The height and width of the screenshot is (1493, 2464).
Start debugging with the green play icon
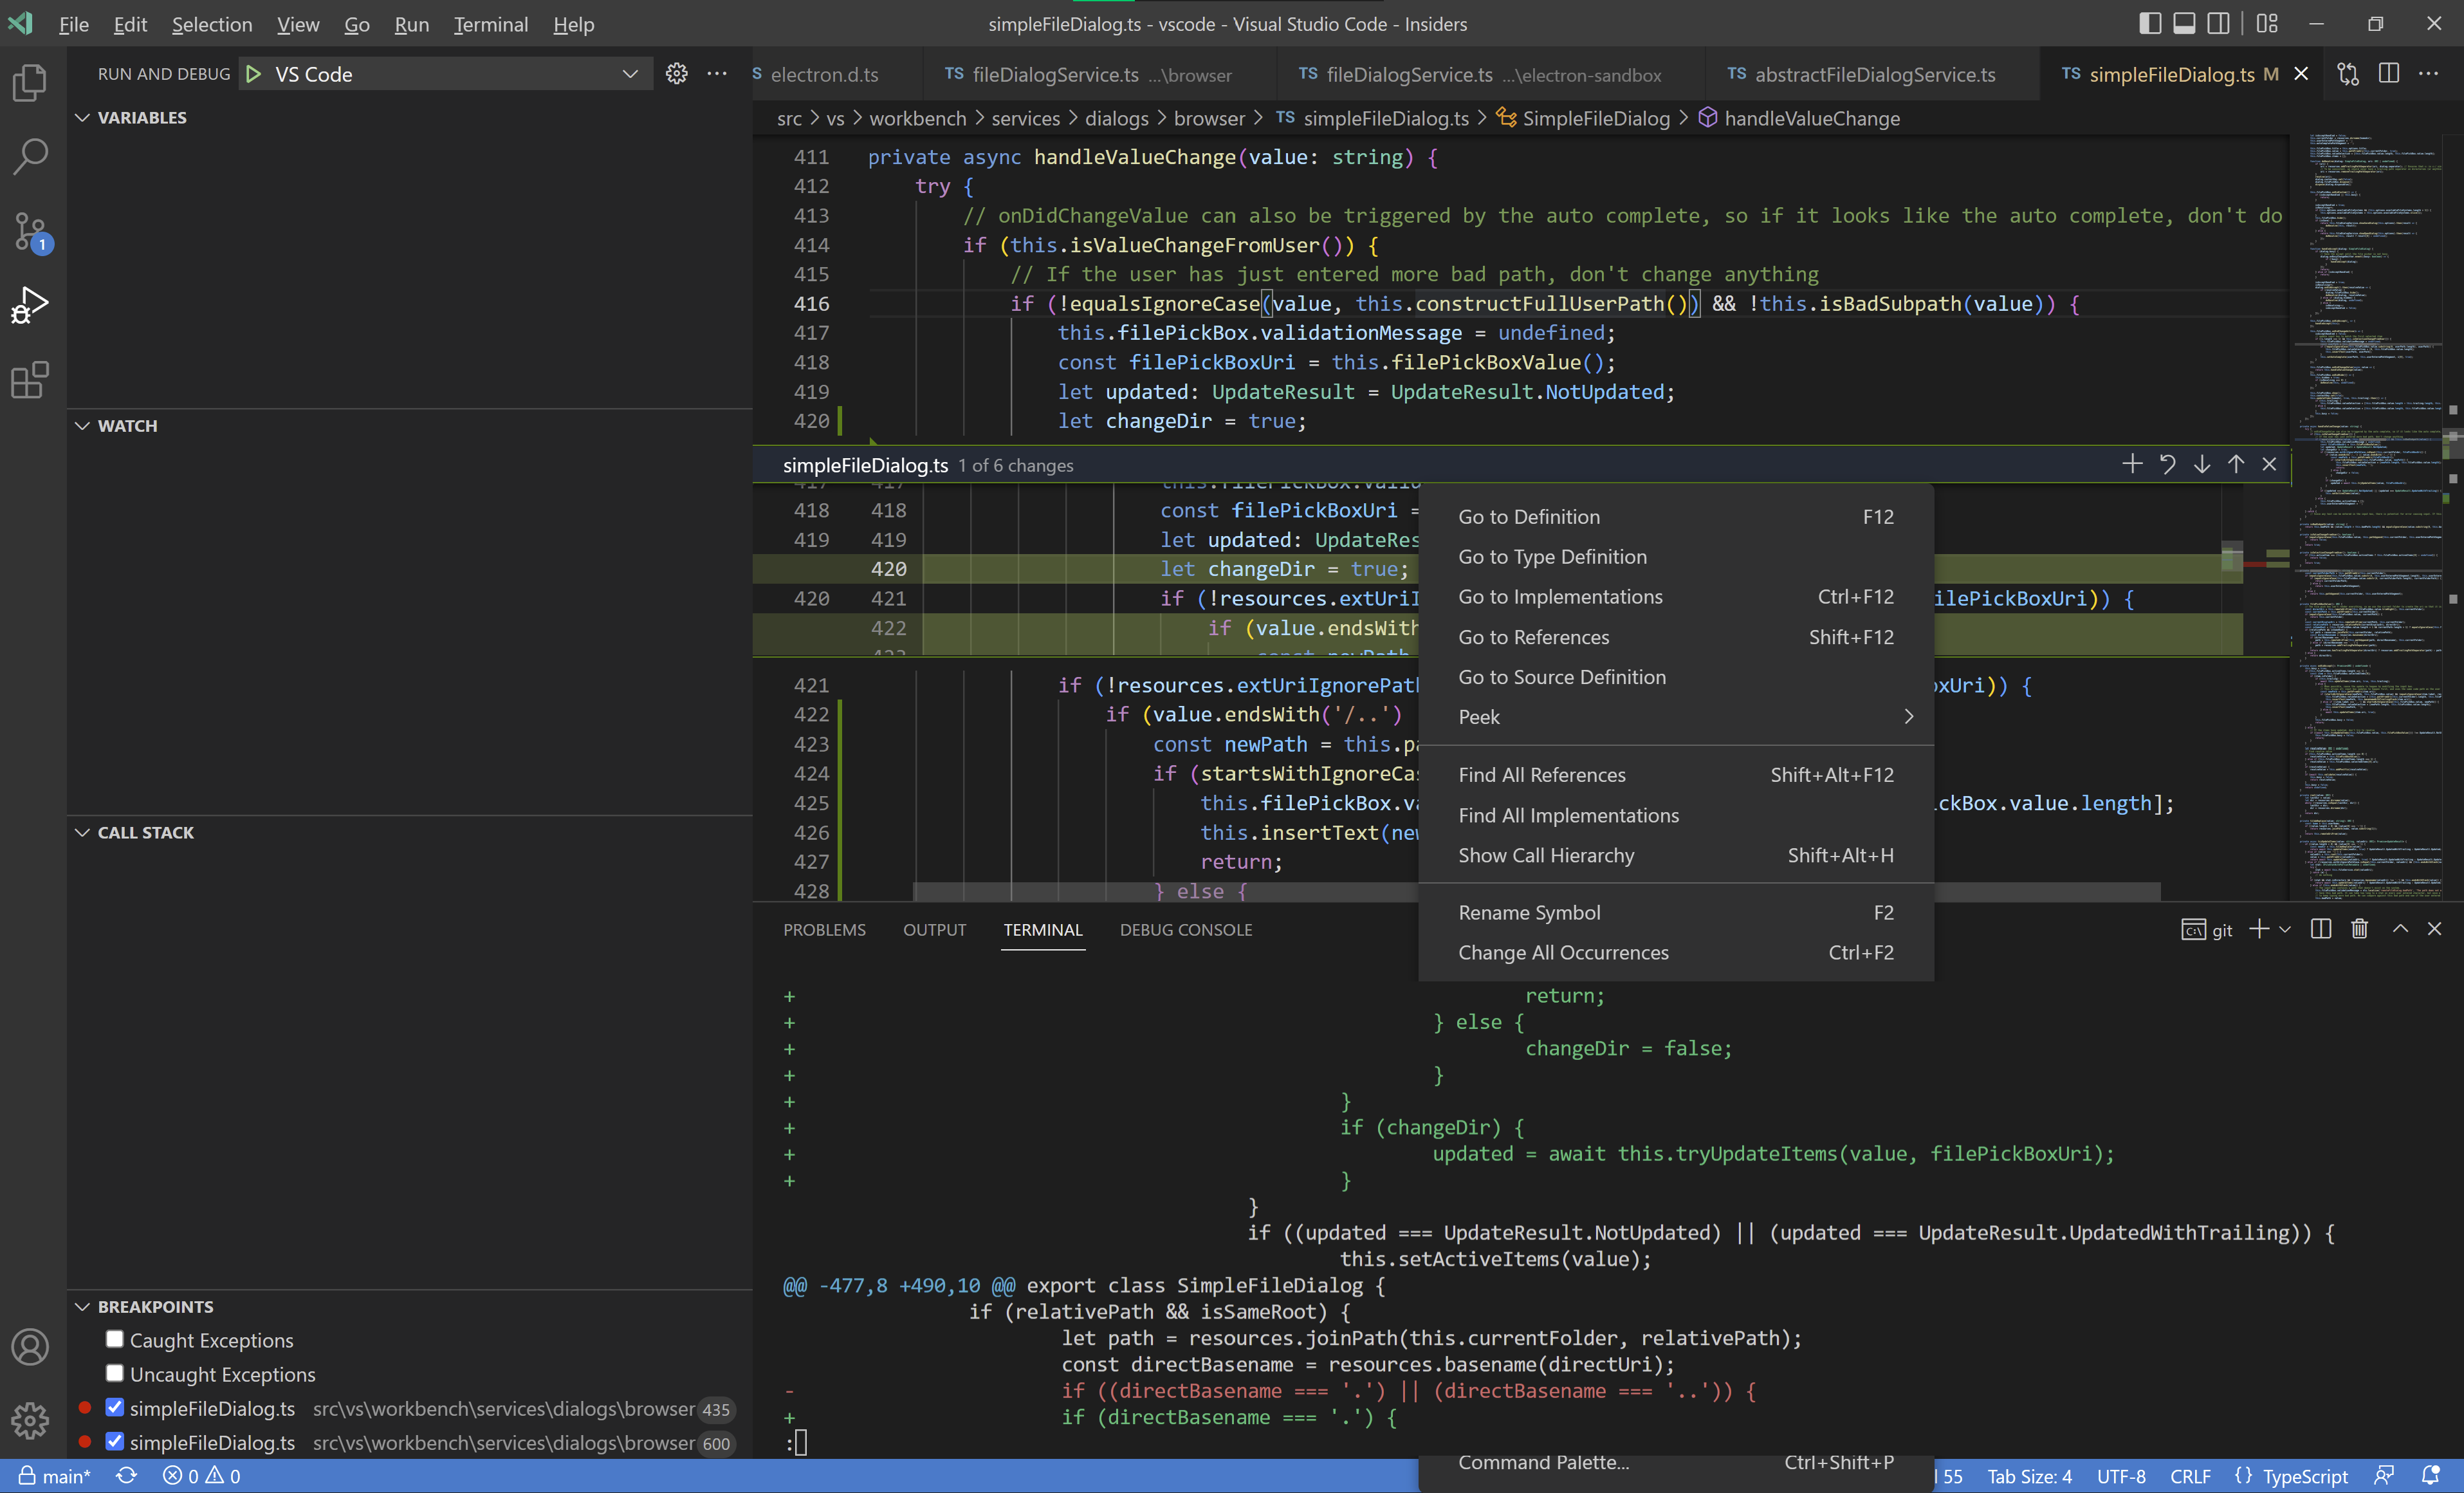click(254, 74)
